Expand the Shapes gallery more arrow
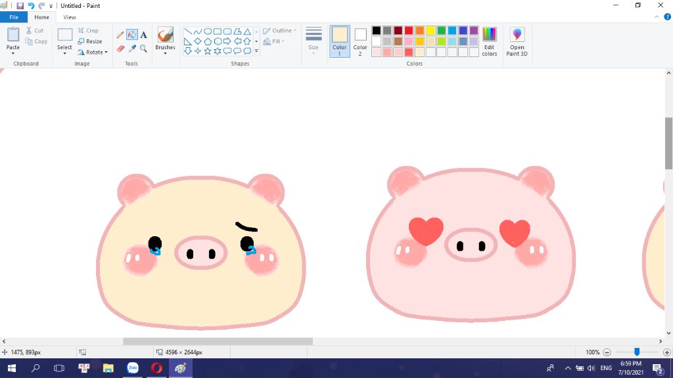673x378 pixels. (256, 51)
